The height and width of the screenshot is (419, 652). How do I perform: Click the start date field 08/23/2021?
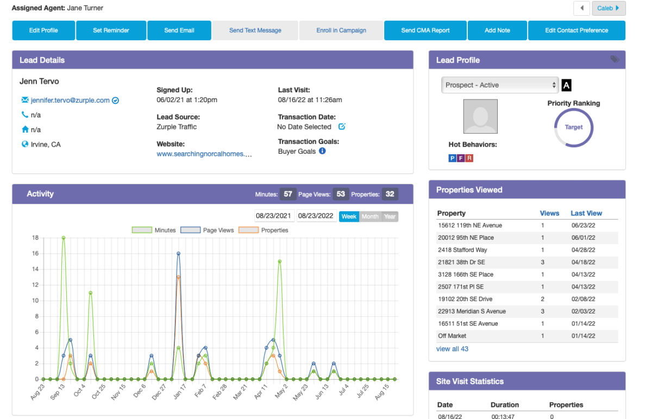pos(275,216)
